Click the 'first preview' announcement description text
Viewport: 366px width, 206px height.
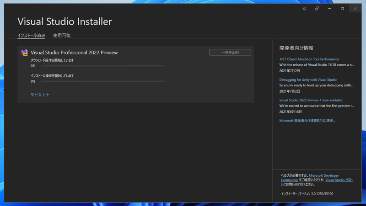317,106
